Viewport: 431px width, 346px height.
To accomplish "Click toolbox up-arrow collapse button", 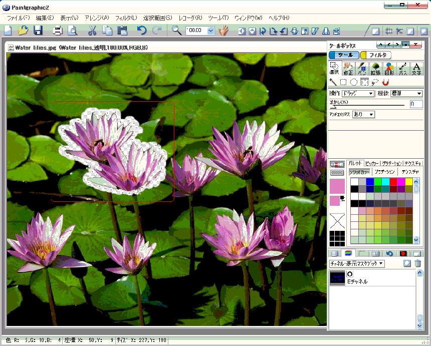I will pos(380,45).
